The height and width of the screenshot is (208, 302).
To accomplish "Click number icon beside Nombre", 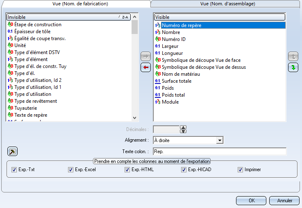I will coord(158,32).
